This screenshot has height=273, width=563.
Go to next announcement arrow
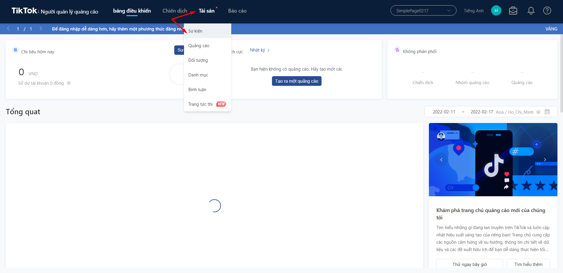pos(41,29)
